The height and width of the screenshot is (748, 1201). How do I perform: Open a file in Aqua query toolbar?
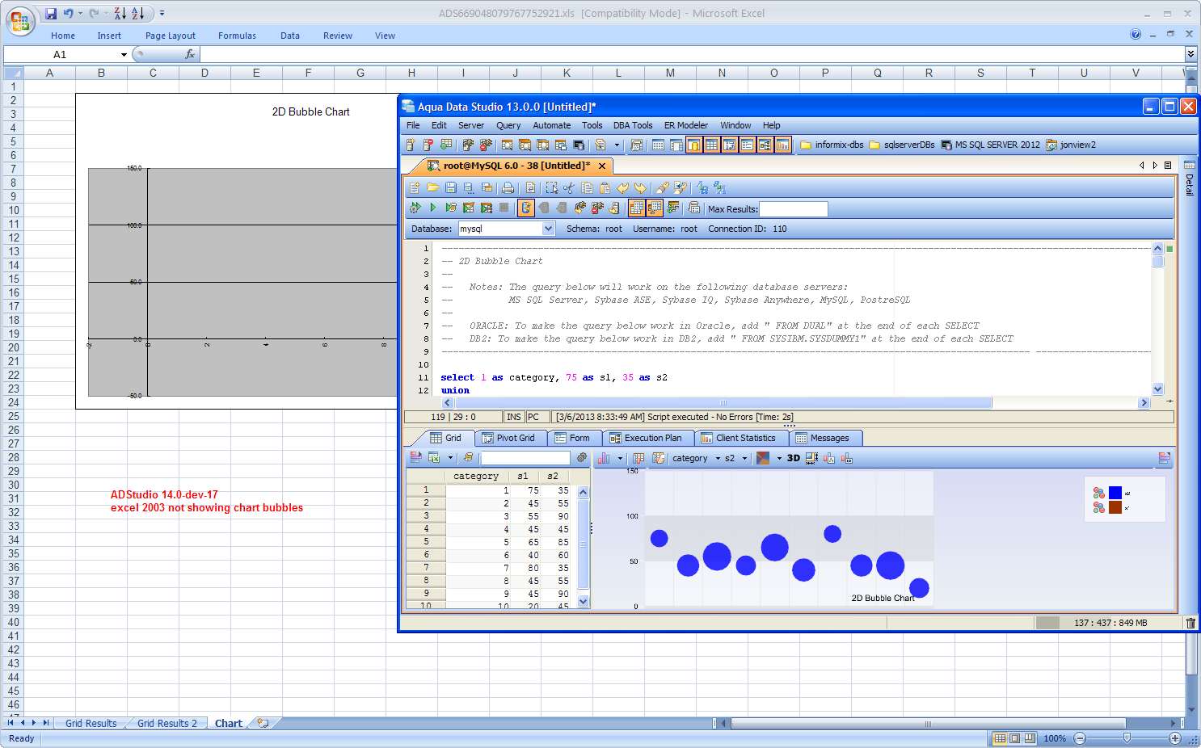pyautogui.click(x=433, y=187)
